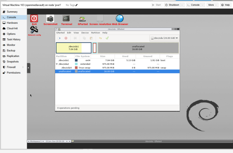This screenshot has width=233, height=153.
Task: Click the Shutdown button
Action: pyautogui.click(x=172, y=5)
